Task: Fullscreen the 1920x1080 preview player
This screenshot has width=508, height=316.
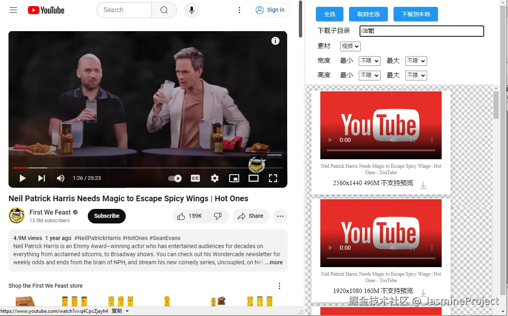Action: pyautogui.click(x=413, y=248)
